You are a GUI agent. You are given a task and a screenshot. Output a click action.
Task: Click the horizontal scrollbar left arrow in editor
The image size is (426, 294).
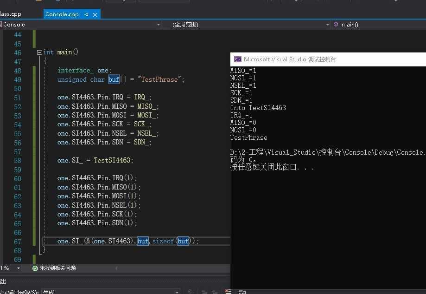click(x=116, y=268)
